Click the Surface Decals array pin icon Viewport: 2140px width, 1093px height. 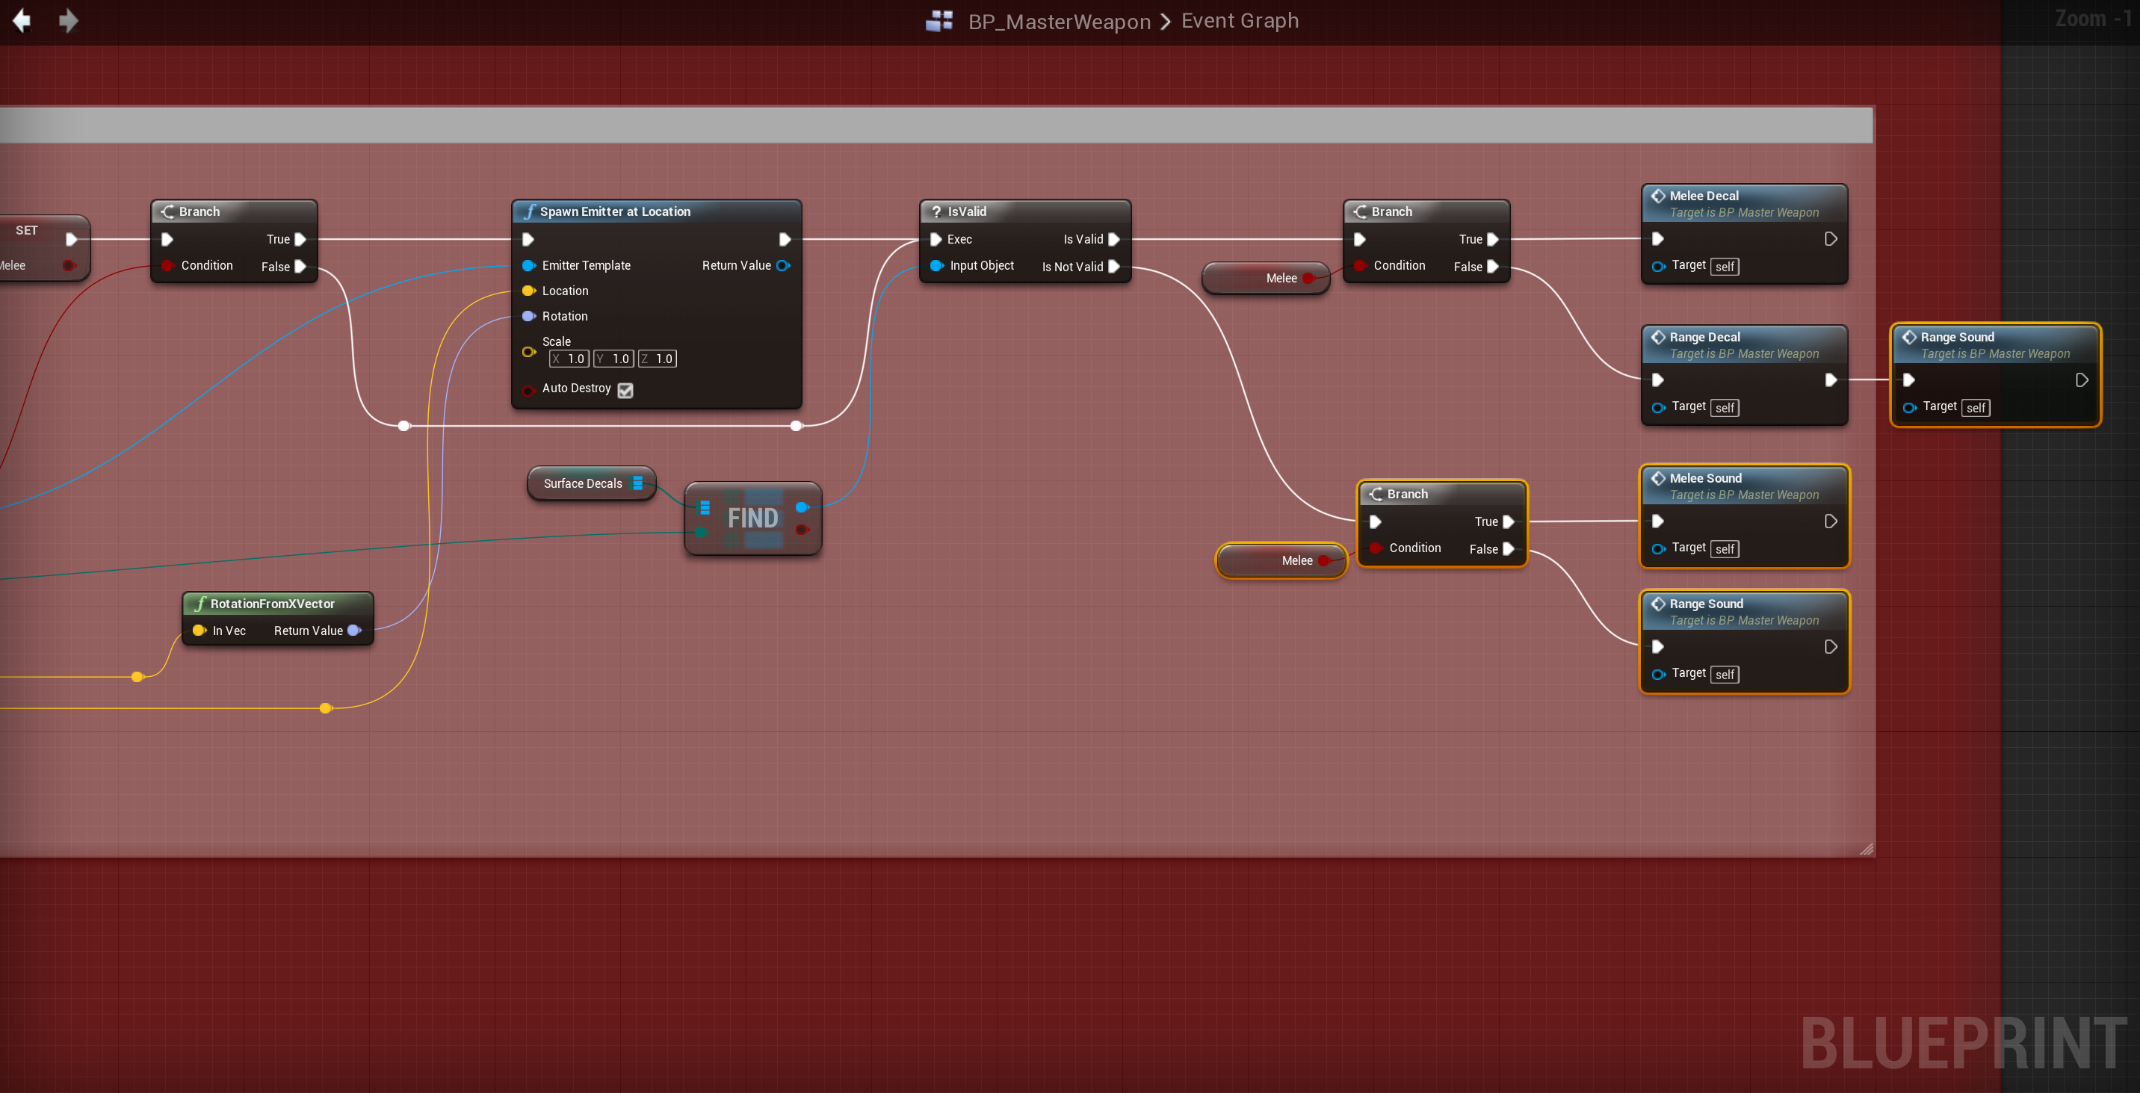pyautogui.click(x=637, y=483)
